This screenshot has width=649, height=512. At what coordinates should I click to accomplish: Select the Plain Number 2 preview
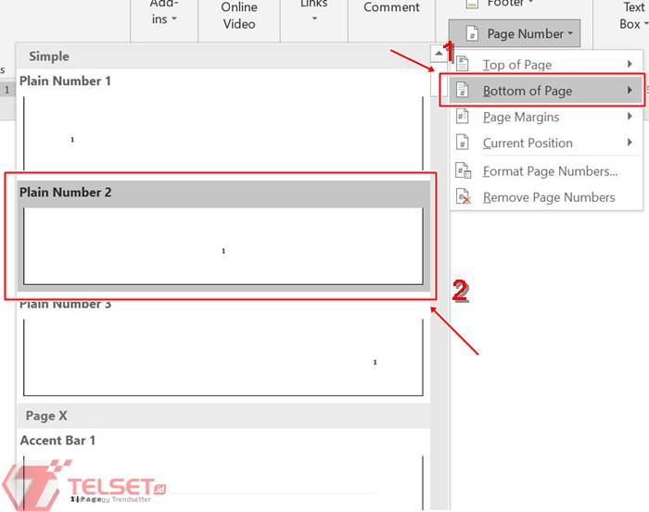tap(223, 246)
